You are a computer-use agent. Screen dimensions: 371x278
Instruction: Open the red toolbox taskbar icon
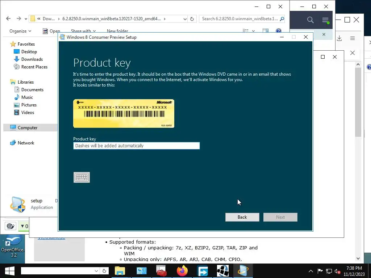point(162,271)
